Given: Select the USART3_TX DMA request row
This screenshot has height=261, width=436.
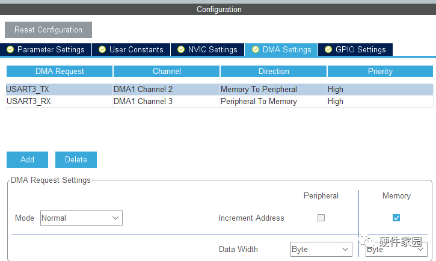Looking at the screenshot, I should (x=58, y=90).
